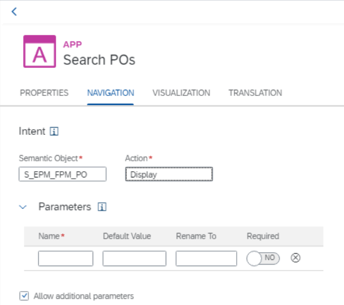Image resolution: width=344 pixels, height=305 pixels.
Task: Open the Visualization tab
Action: click(181, 93)
